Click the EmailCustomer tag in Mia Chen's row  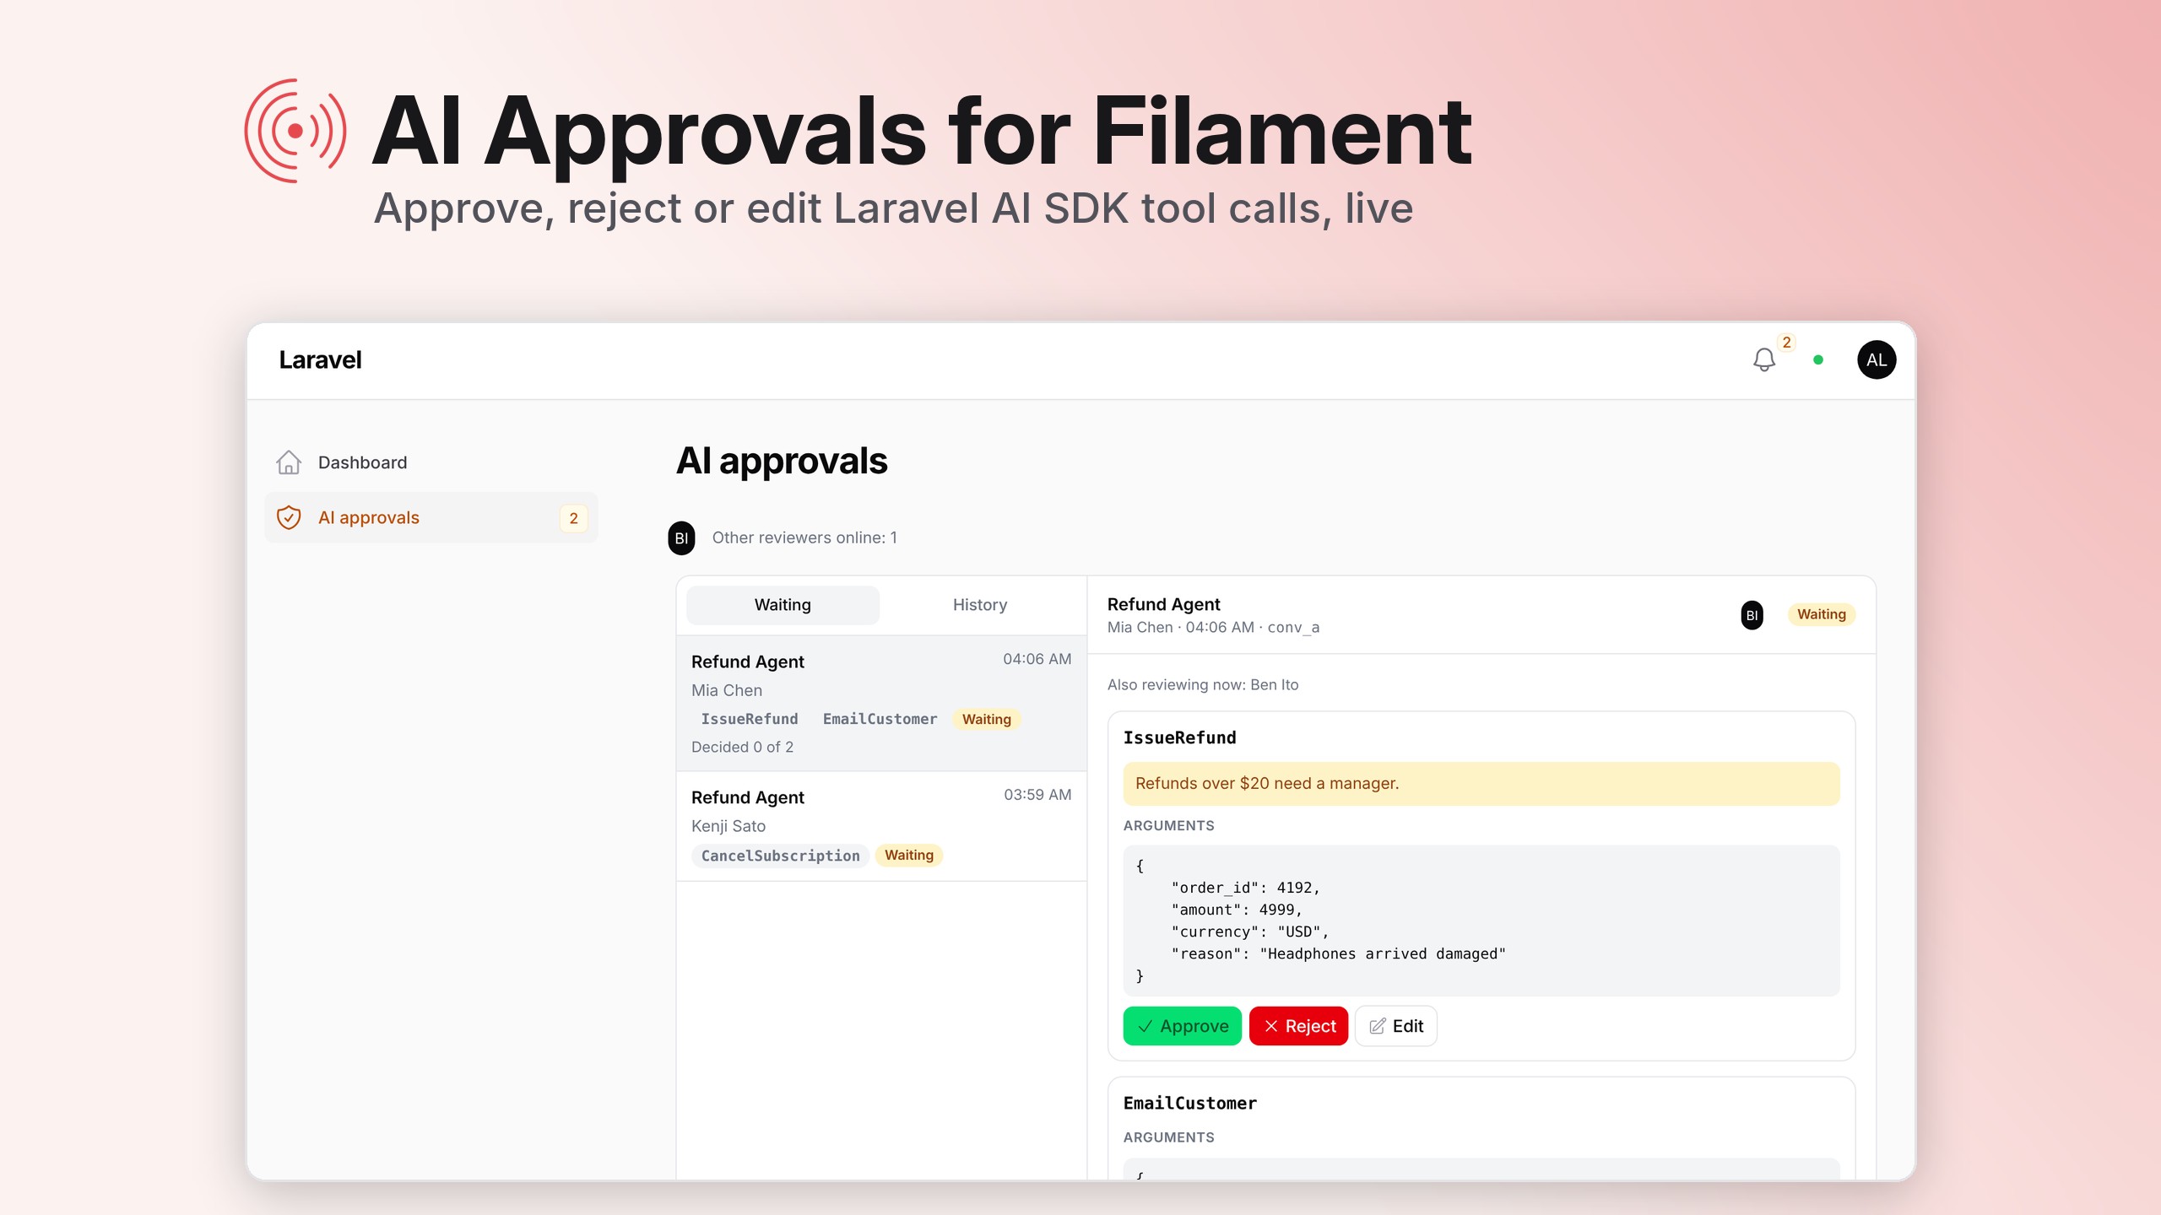pyautogui.click(x=880, y=719)
